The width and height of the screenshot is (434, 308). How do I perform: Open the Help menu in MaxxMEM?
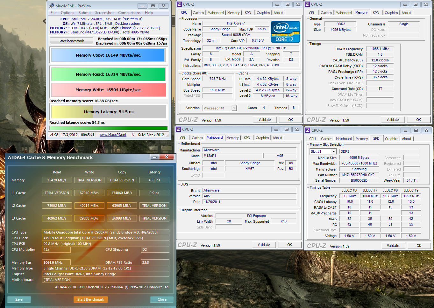149,13
